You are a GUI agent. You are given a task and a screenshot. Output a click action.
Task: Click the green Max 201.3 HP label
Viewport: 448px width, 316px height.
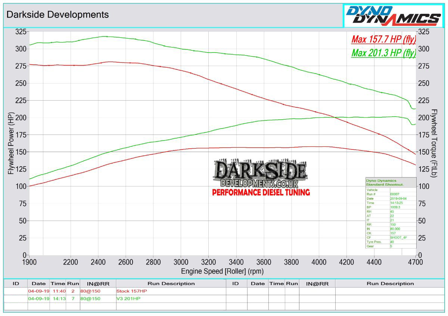(x=383, y=53)
